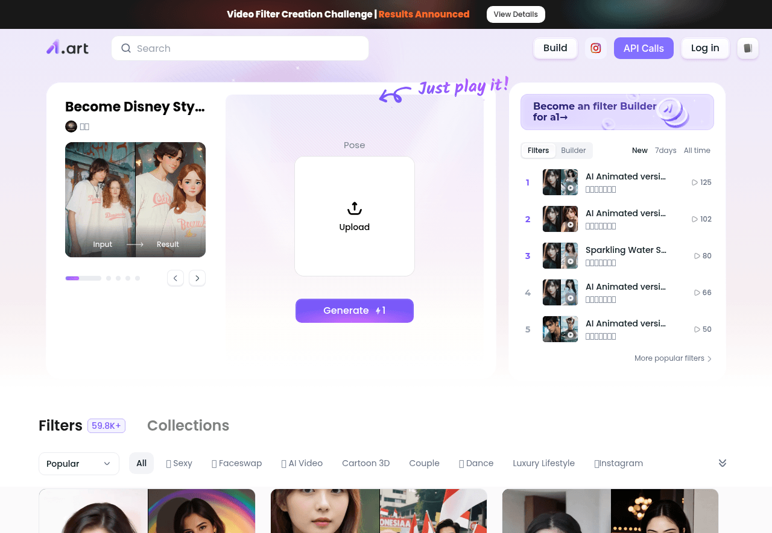Click the second carousel indicator dot
Screen dimensions: 772x533
[x=109, y=278]
